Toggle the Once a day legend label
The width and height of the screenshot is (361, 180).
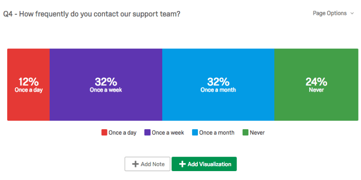pyautogui.click(x=122, y=133)
